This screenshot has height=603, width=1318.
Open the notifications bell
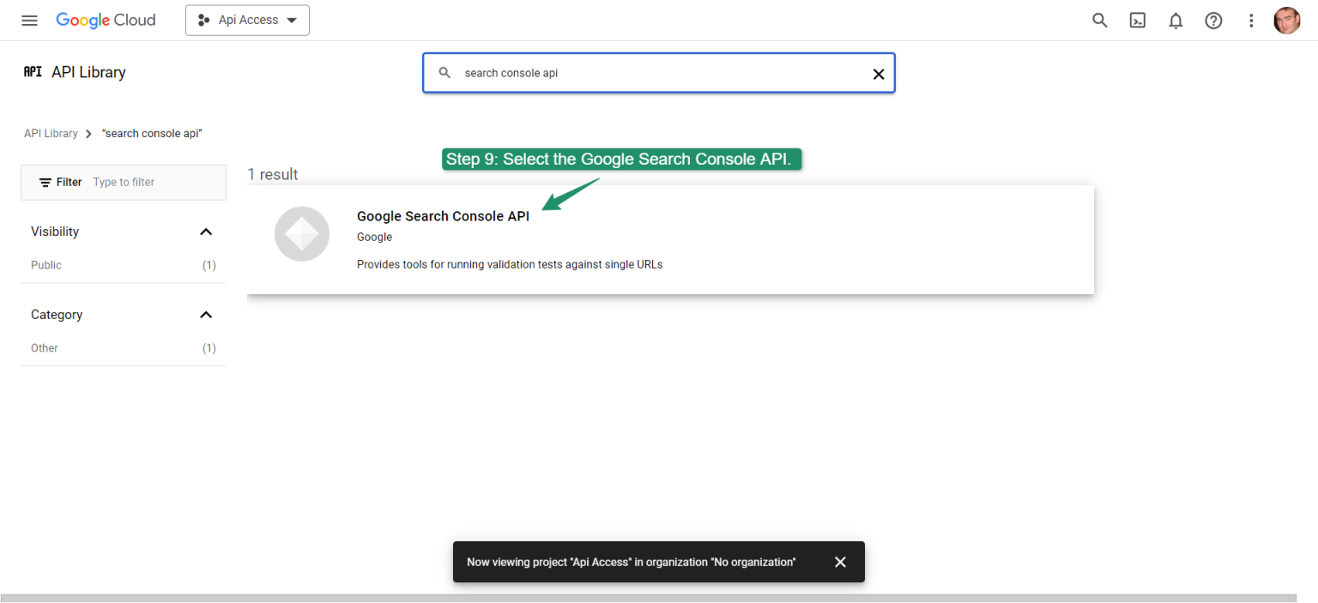[x=1176, y=20]
